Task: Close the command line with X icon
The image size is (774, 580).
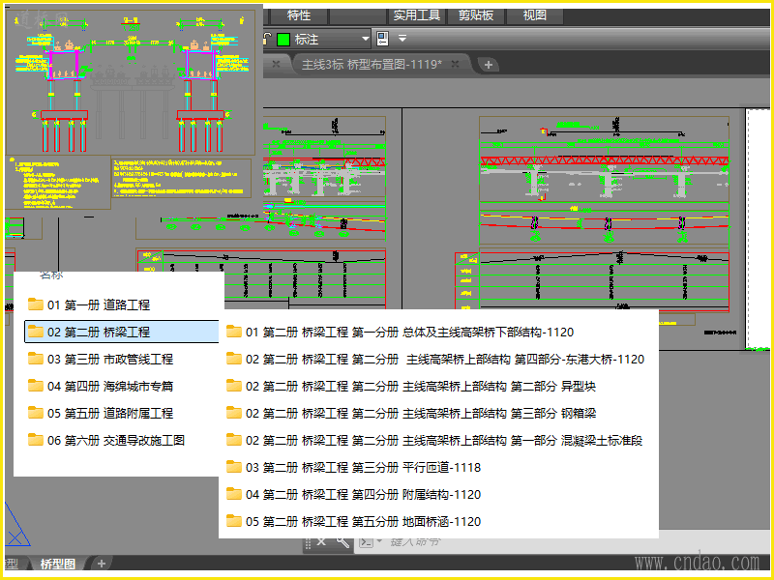Action: pos(321,541)
